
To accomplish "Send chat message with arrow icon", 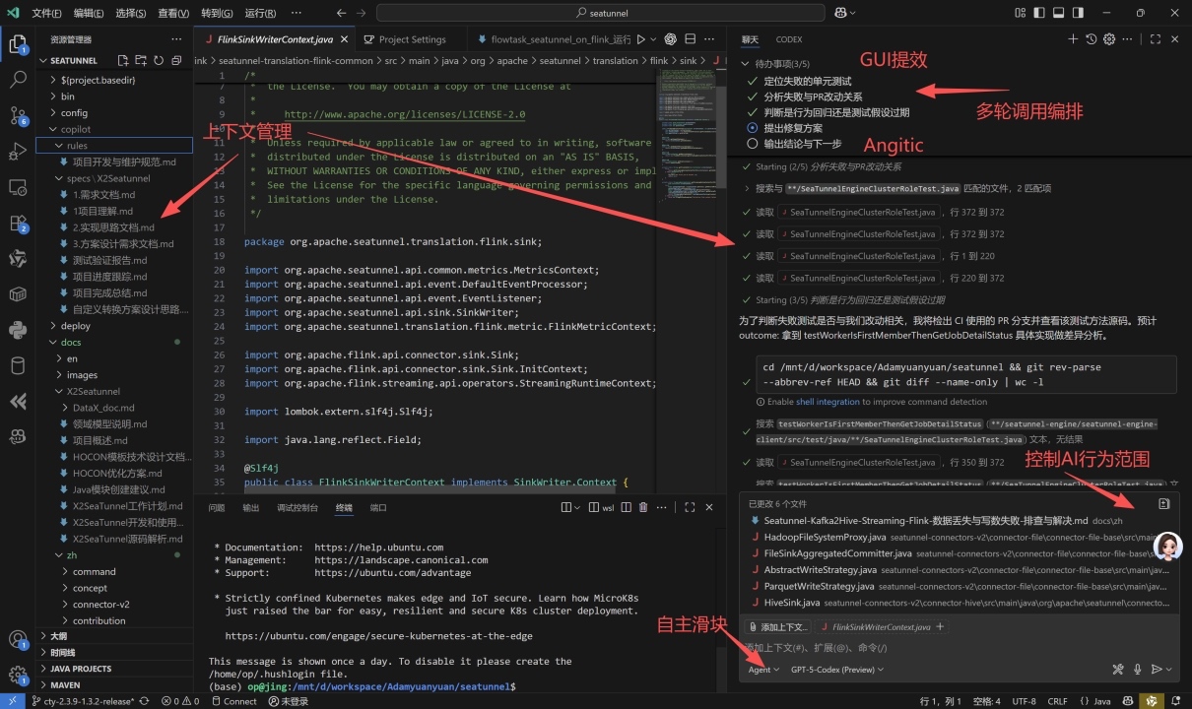I will (1157, 669).
